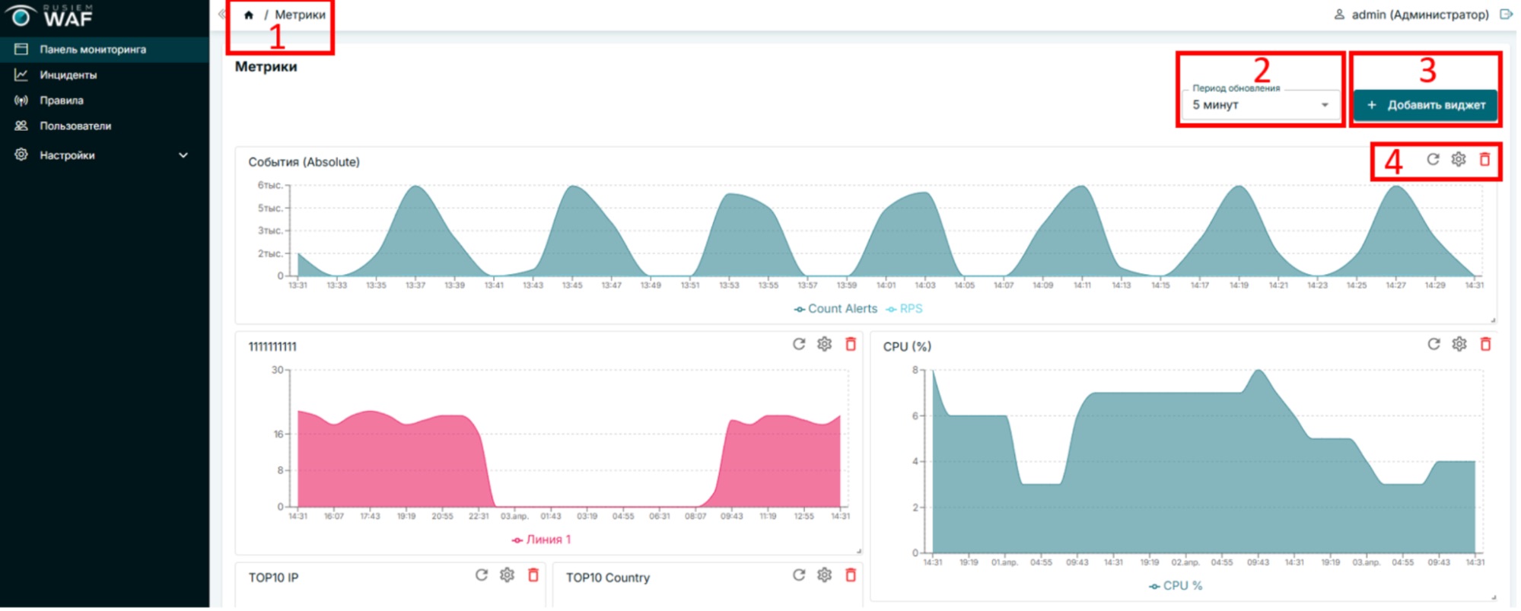The image size is (1521, 611).
Task: Click the home breadcrumb icon
Action: pyautogui.click(x=248, y=14)
